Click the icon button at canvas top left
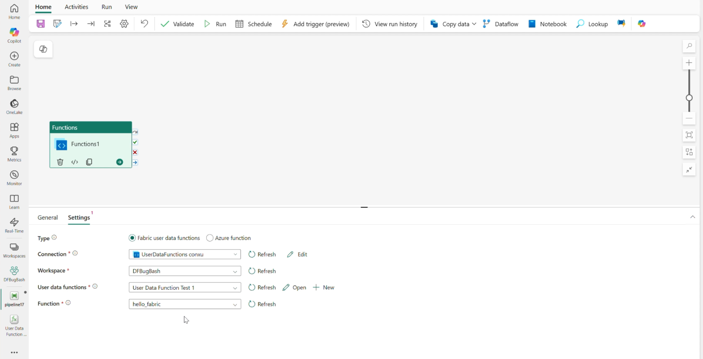Screen dimensions: 703x359 click(43, 49)
